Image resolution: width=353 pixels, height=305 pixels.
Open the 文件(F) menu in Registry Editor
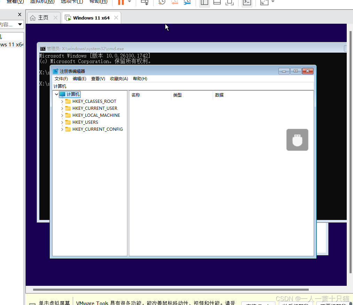click(x=61, y=79)
